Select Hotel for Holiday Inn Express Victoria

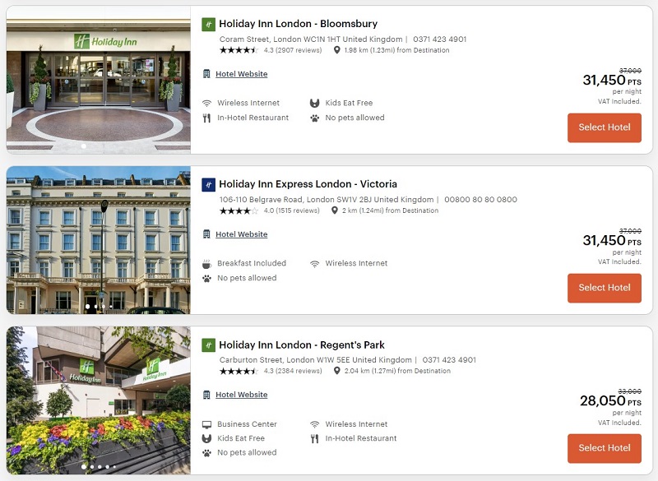coord(605,288)
